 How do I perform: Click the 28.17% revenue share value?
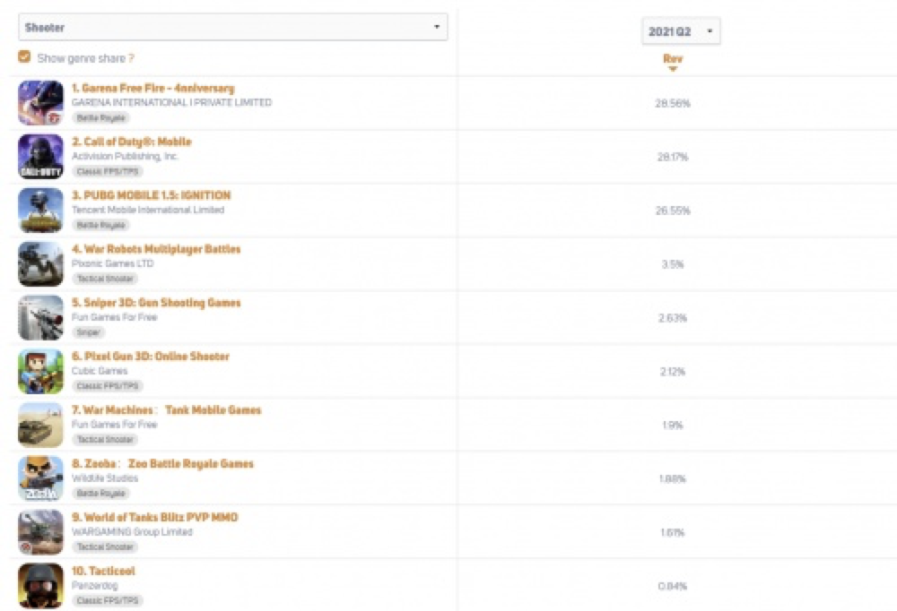click(673, 157)
